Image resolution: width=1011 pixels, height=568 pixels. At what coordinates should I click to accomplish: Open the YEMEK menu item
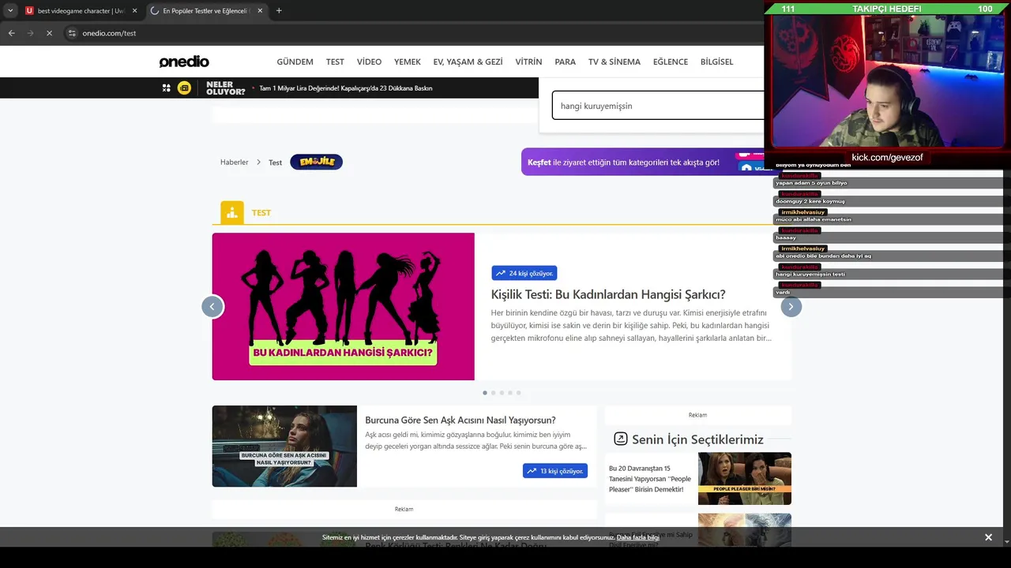pos(408,62)
